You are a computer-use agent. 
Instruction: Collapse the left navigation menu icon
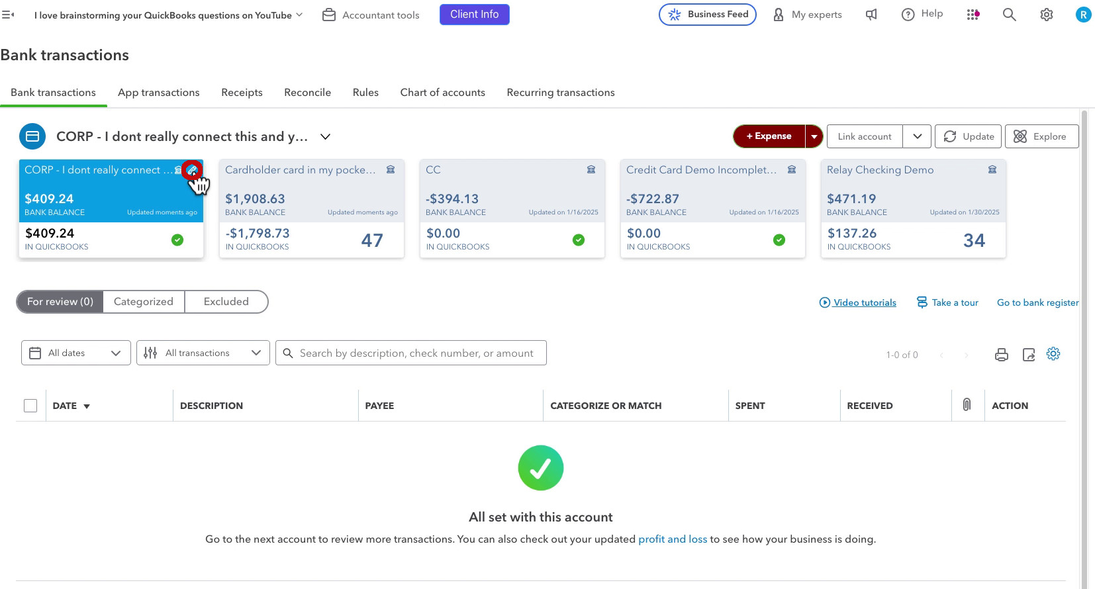click(8, 15)
